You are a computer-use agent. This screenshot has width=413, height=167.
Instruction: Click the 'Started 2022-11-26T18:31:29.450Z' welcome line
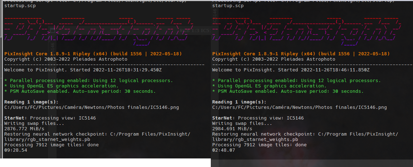point(83,70)
